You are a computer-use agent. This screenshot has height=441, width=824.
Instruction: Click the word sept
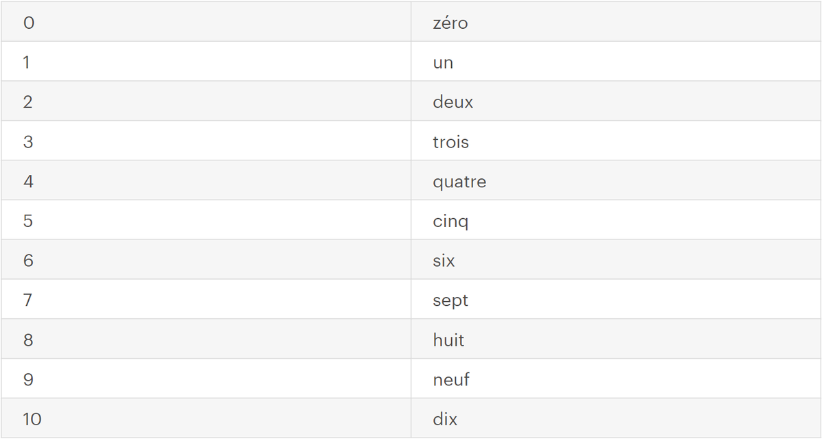tap(450, 300)
